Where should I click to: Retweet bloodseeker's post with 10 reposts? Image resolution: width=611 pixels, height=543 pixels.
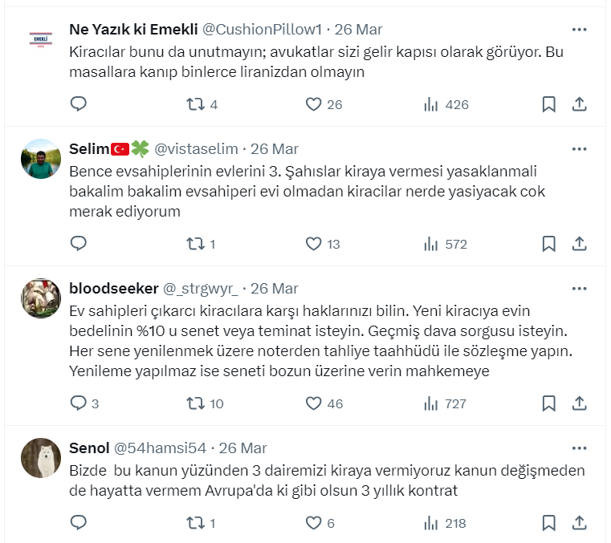(x=195, y=403)
